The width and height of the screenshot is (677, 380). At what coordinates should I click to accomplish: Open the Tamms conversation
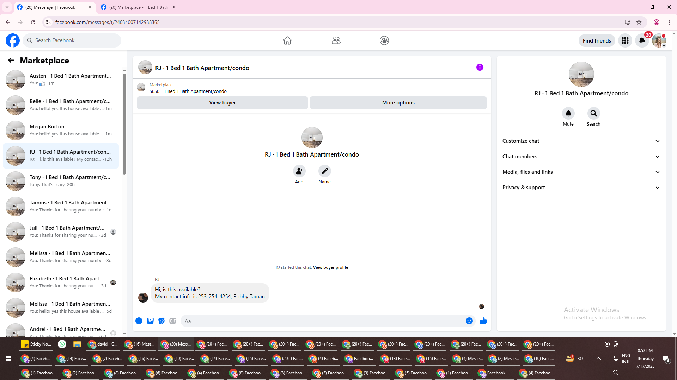pos(61,207)
